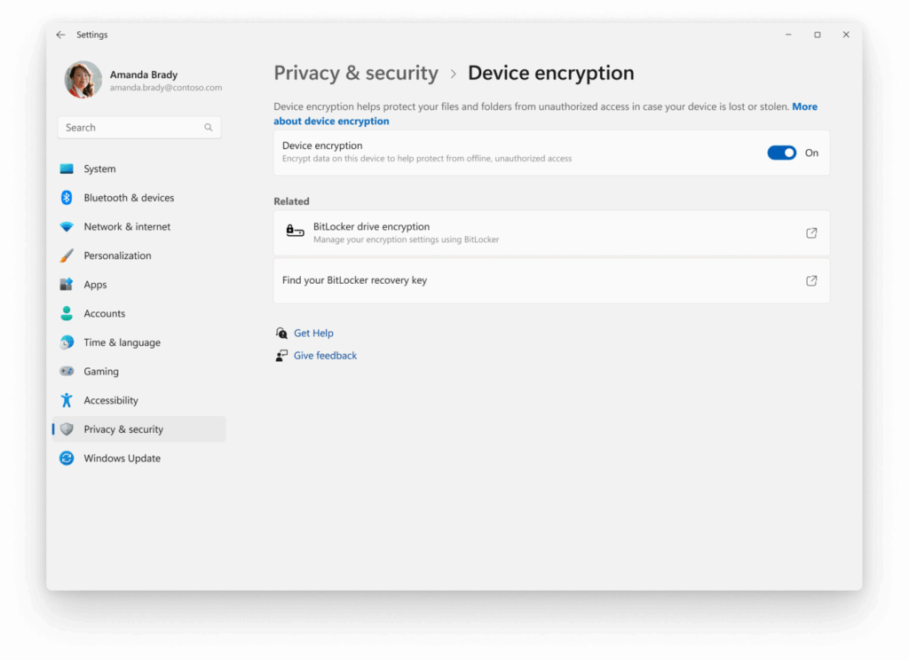Open Find your BitLocker recovery key arrow
This screenshot has height=660, width=909.
click(x=811, y=280)
